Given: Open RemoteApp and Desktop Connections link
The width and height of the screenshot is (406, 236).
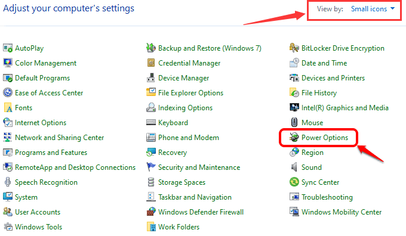Looking at the screenshot, I should coord(75,167).
